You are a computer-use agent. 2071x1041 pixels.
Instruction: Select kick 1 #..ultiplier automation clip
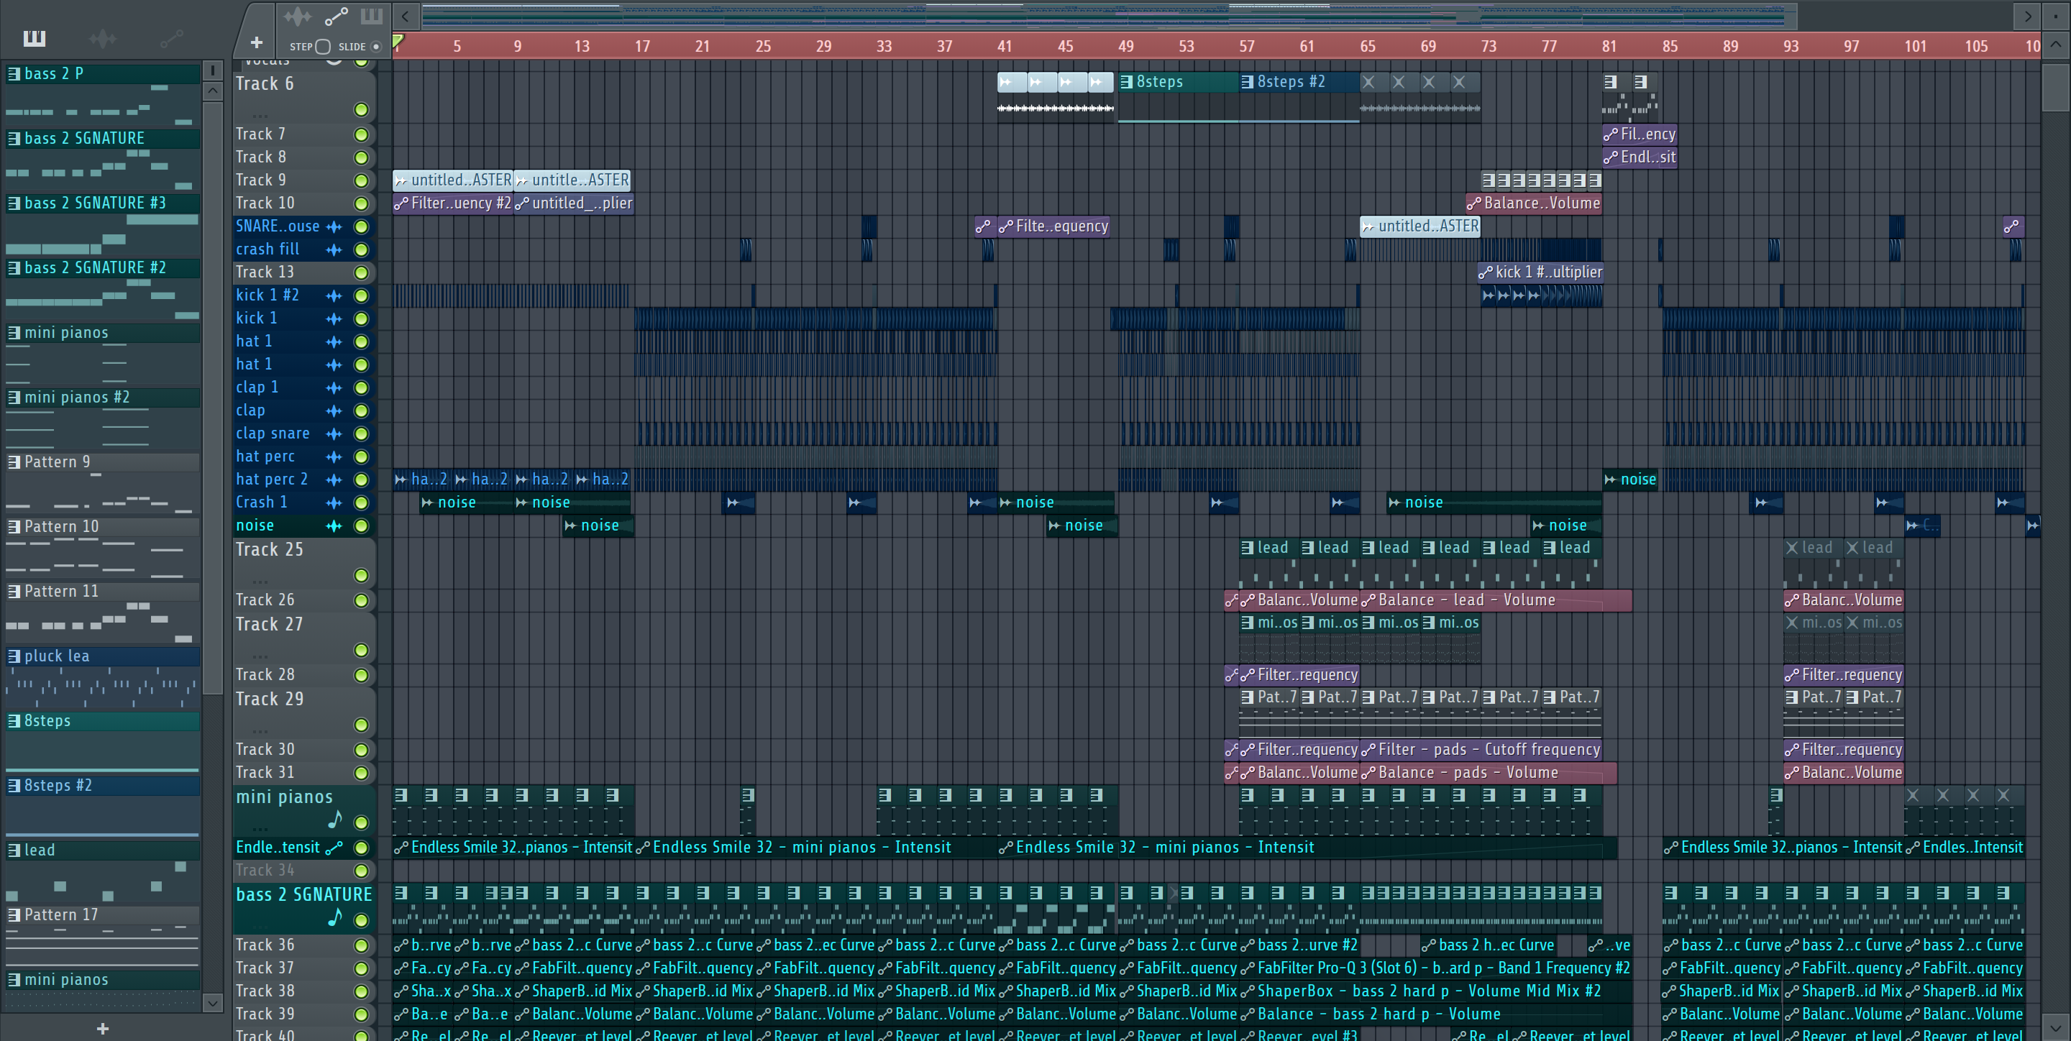pyautogui.click(x=1540, y=272)
